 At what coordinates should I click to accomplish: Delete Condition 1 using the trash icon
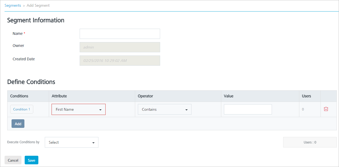326,109
